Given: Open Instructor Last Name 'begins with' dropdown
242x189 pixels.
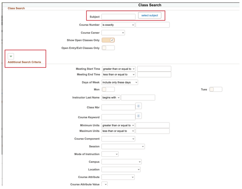Looking at the screenshot, I should 111,98.
